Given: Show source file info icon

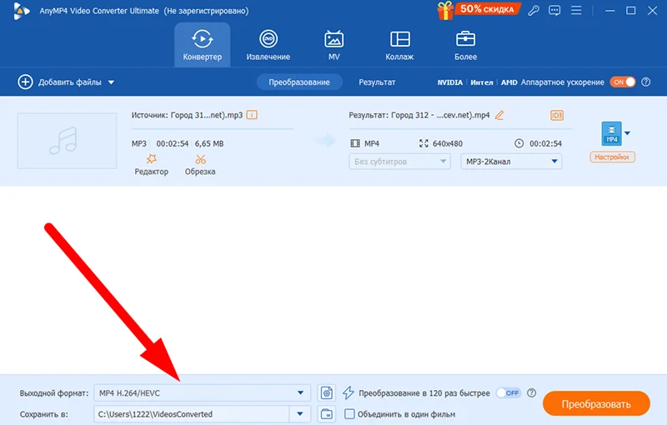Looking at the screenshot, I should (252, 115).
